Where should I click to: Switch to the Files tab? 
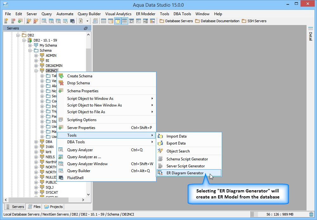[34, 206]
